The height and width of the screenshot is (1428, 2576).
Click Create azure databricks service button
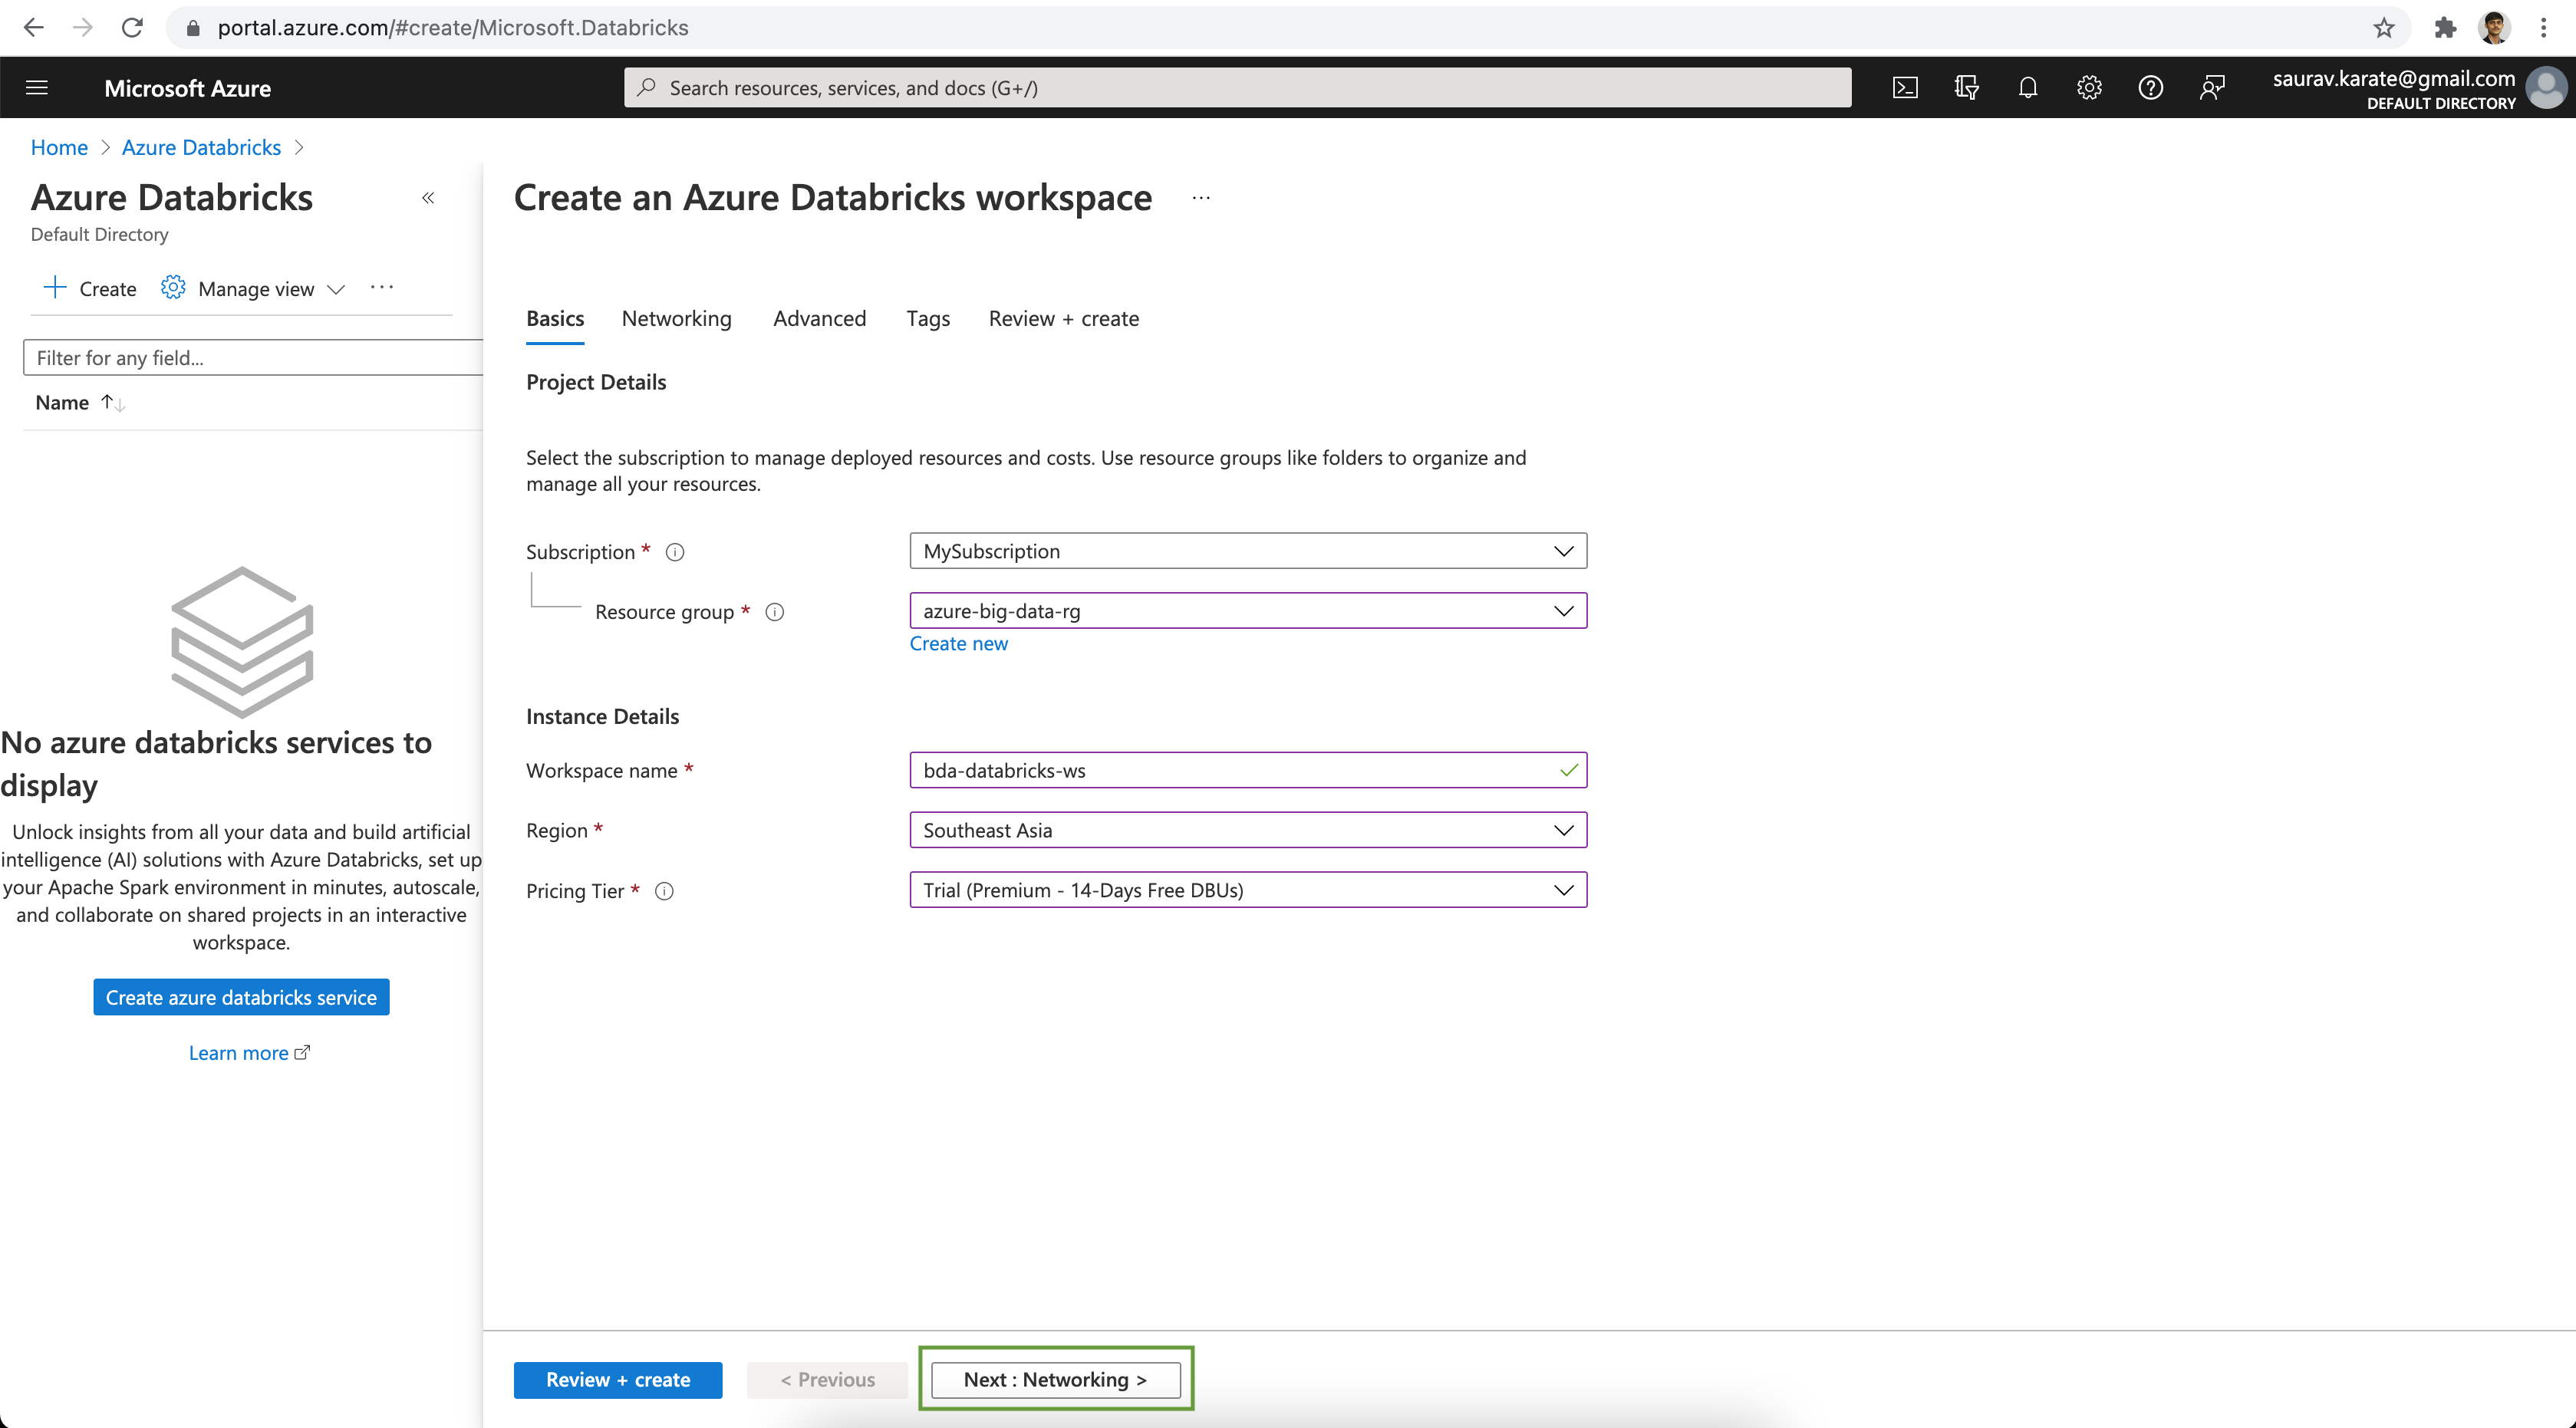[x=241, y=997]
